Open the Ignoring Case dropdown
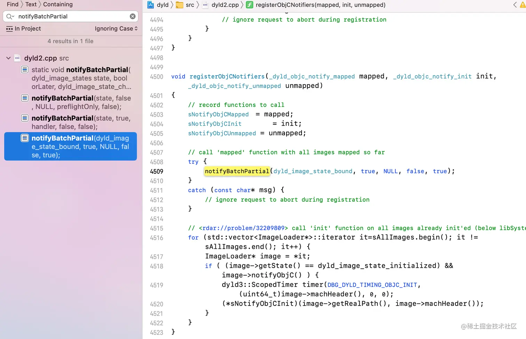 116,29
